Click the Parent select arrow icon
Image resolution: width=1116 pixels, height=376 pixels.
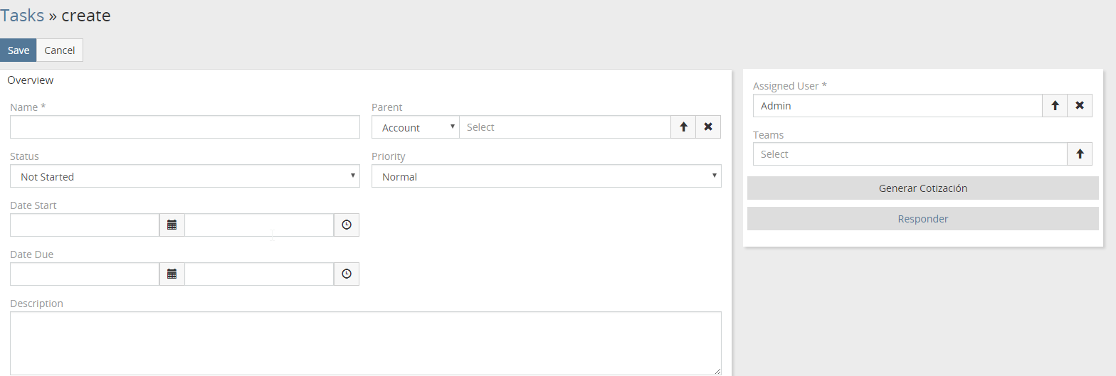pyautogui.click(x=683, y=127)
